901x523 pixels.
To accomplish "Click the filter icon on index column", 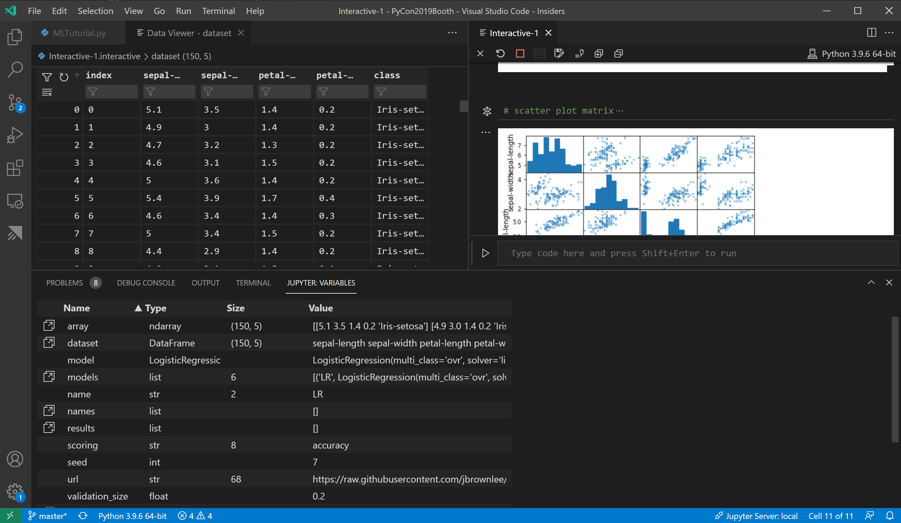I will click(92, 92).
